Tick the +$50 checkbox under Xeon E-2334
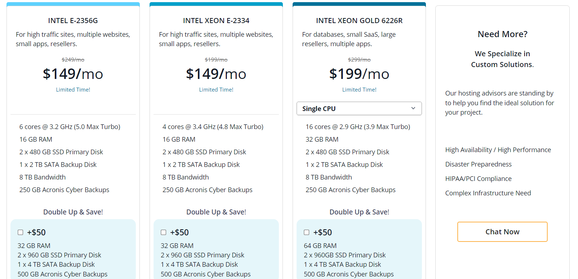The width and height of the screenshot is (578, 279). pyautogui.click(x=164, y=232)
